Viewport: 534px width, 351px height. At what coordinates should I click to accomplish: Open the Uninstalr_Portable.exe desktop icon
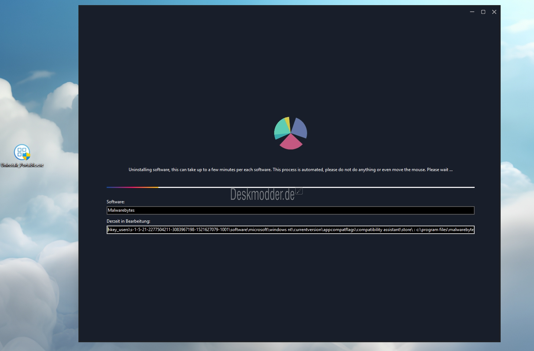point(22,155)
